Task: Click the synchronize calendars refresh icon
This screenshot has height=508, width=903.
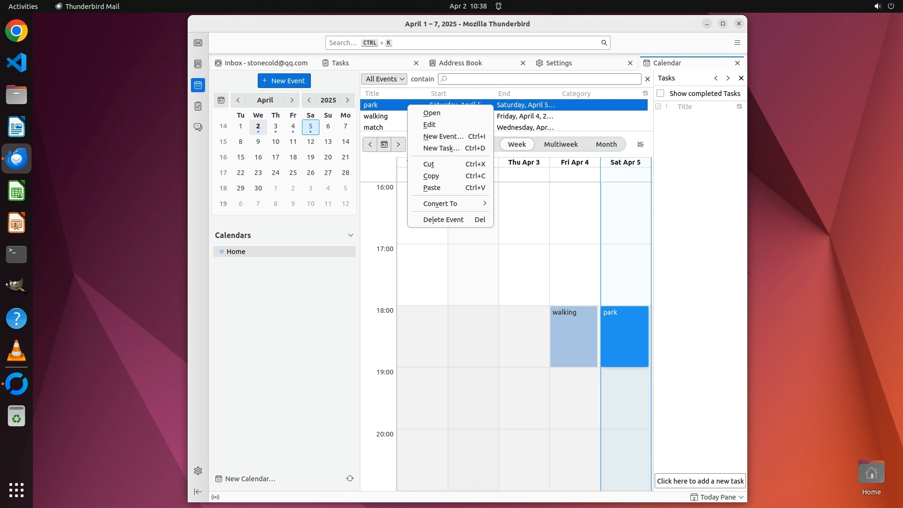Action: coord(350,478)
